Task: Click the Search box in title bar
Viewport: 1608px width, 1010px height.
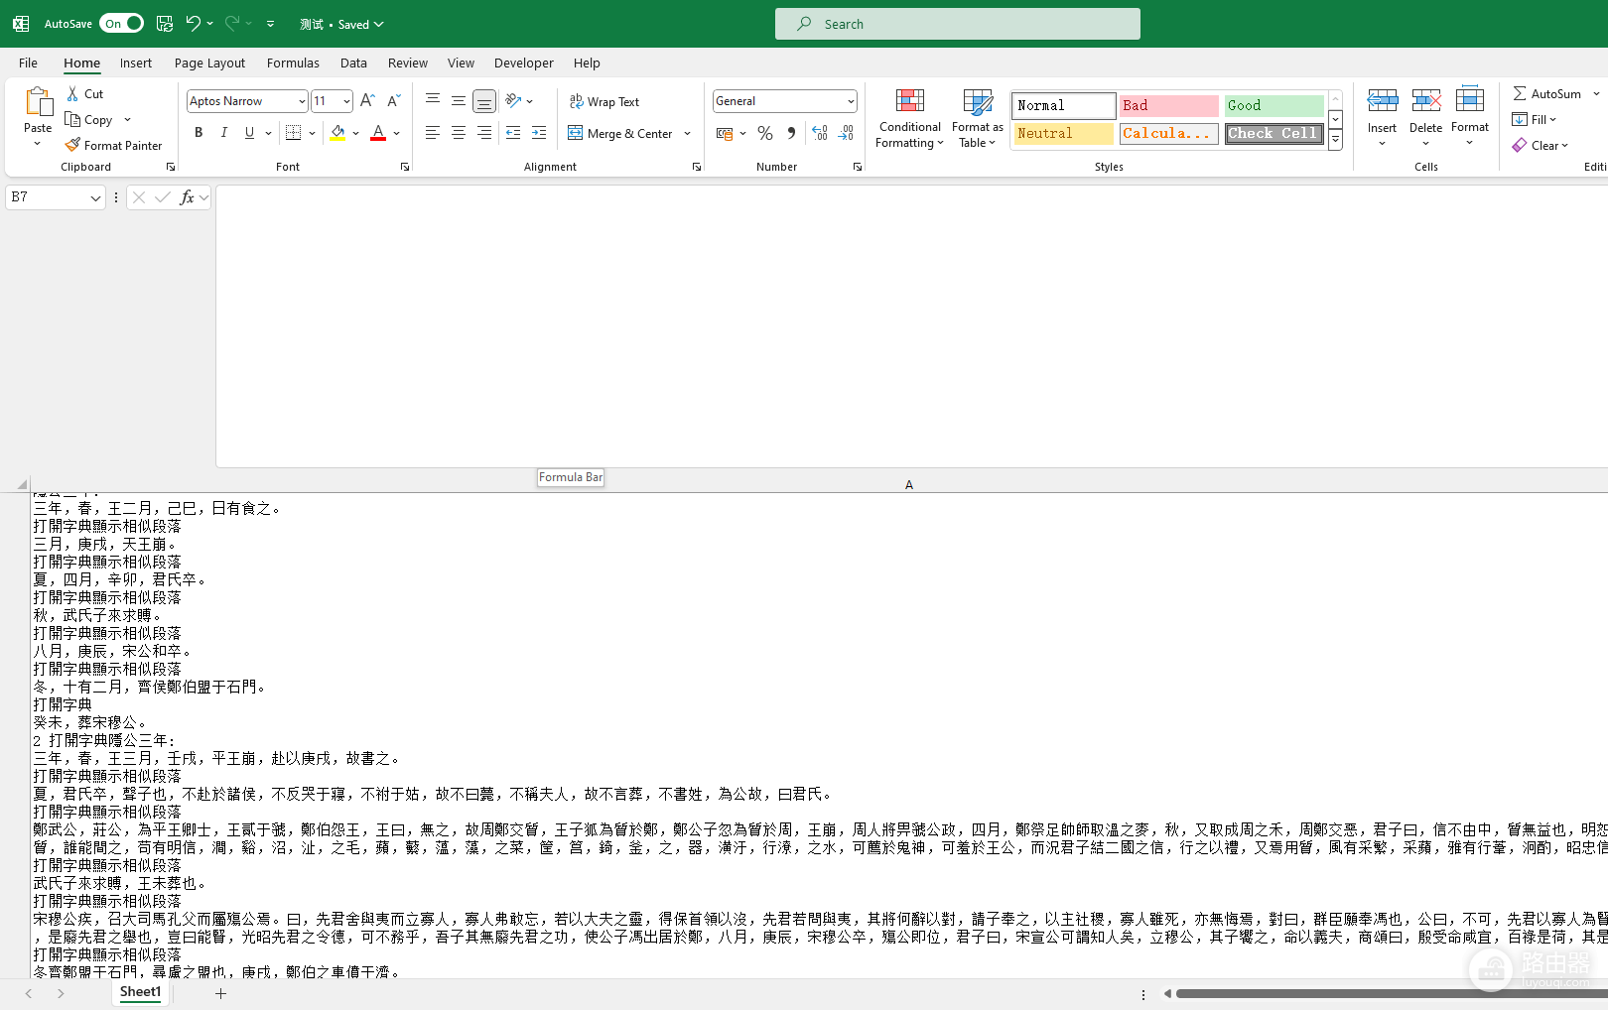Action: (958, 24)
